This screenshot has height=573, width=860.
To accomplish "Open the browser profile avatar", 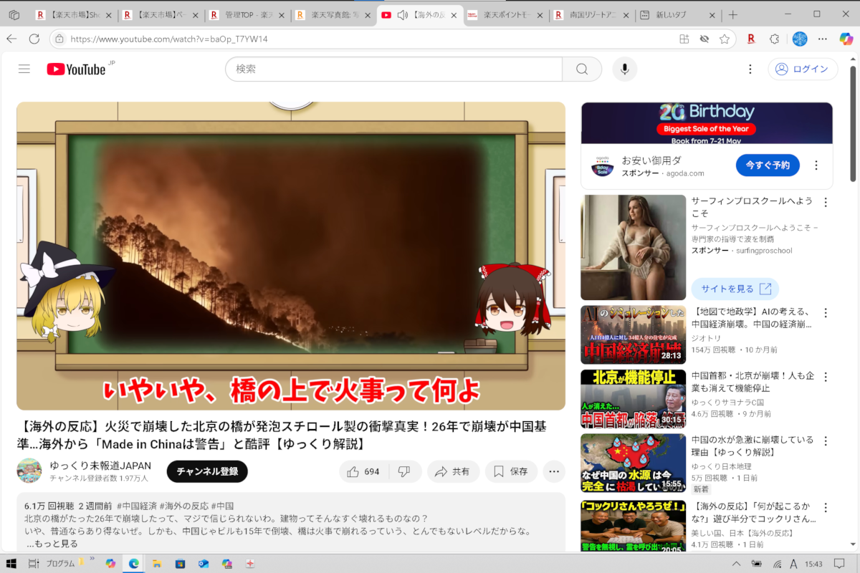I will point(799,39).
